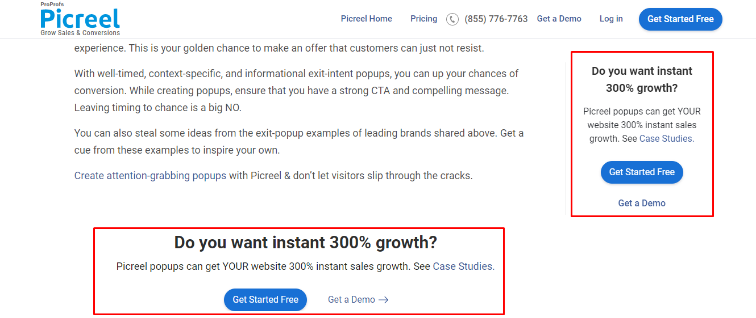Select Log in from the top navigation
This screenshot has width=756, height=318.
click(611, 19)
